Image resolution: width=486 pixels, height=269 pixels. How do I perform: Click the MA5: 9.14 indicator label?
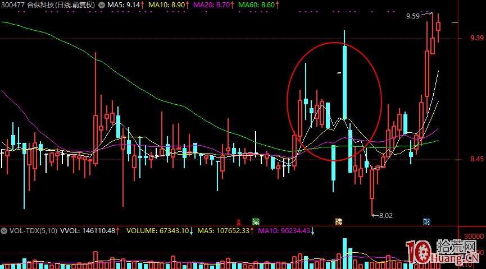(x=125, y=5)
